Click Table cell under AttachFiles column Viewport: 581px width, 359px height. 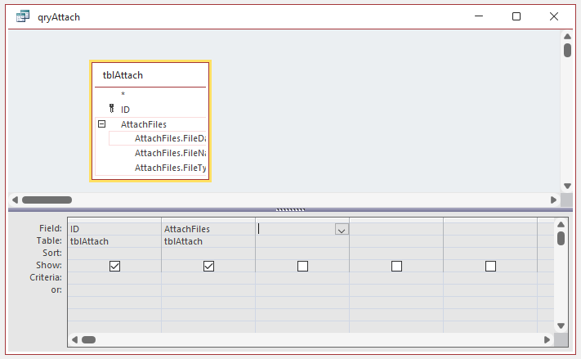208,241
